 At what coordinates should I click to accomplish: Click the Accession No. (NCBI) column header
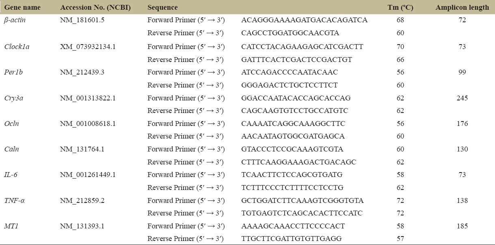[95, 8]
